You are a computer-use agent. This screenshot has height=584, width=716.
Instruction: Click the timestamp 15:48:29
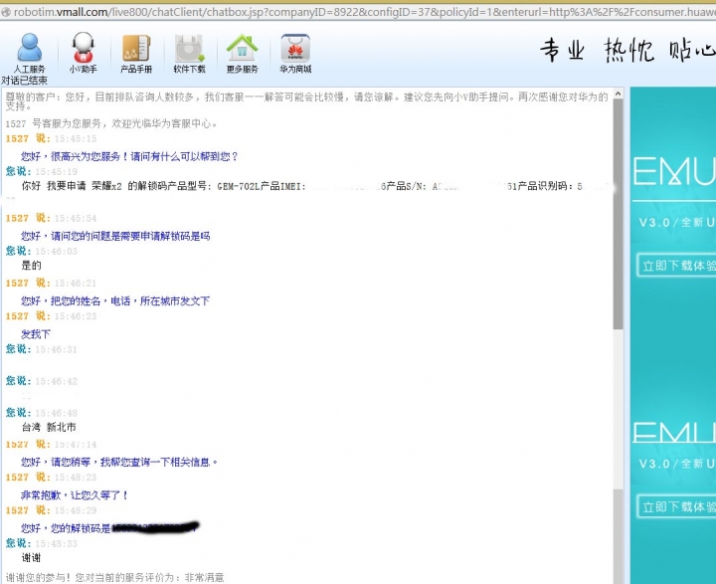pos(76,510)
